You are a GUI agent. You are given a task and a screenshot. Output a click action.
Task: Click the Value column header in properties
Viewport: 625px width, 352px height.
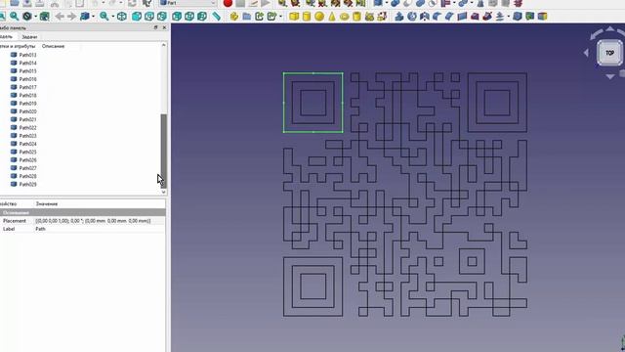47,204
